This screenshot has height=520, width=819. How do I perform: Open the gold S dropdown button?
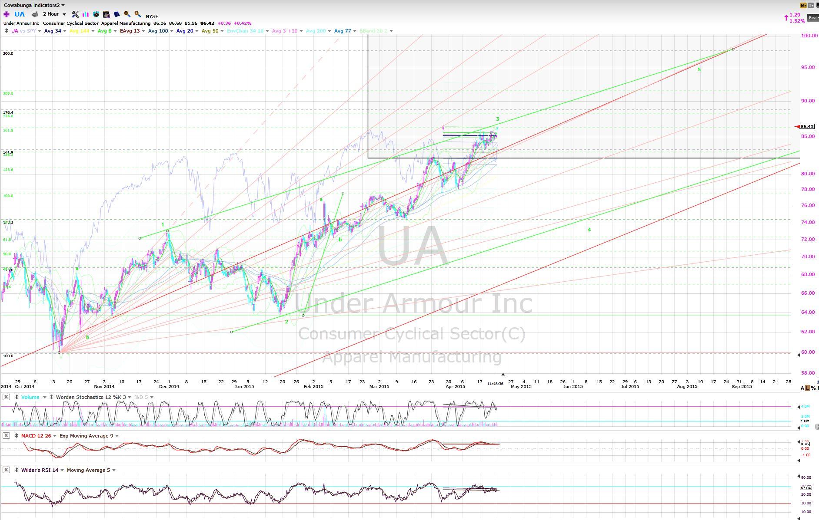803,5
